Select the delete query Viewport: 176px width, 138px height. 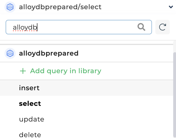(30, 135)
